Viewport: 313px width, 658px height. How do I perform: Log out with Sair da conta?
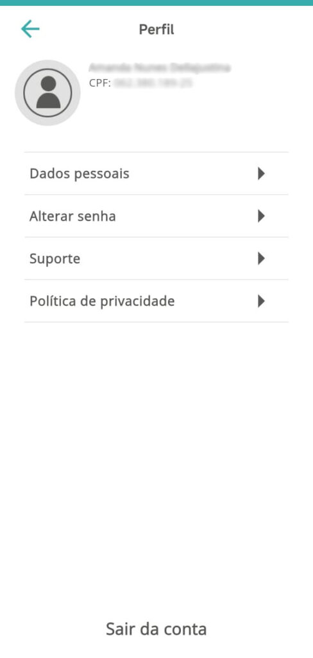tap(156, 629)
